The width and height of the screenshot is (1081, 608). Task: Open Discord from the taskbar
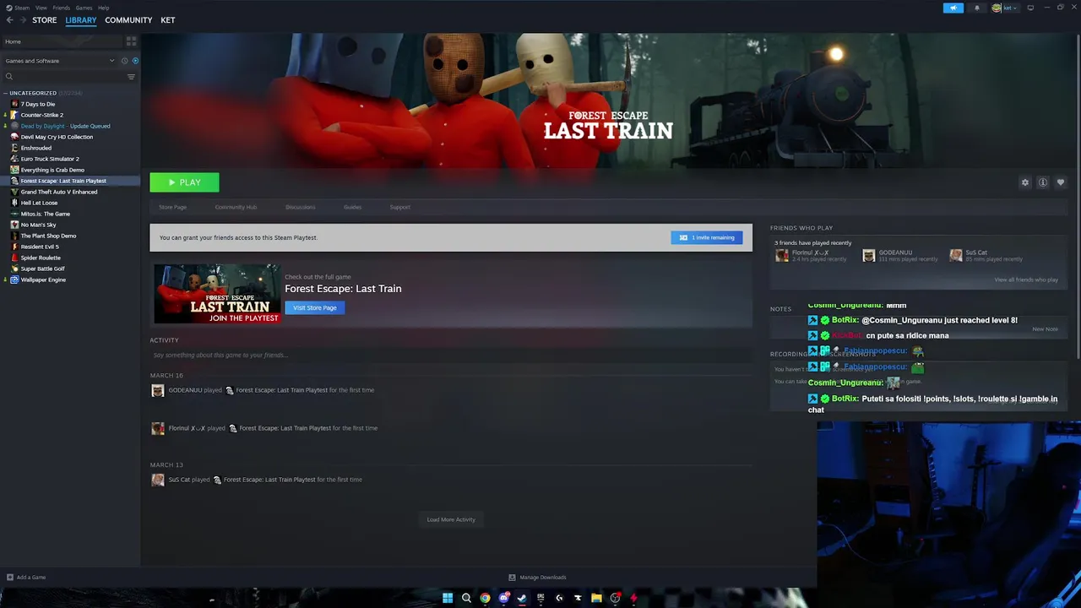pos(503,598)
